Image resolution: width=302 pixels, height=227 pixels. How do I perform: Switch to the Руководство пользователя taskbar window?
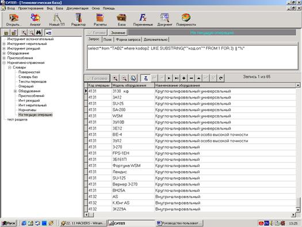coord(179,223)
